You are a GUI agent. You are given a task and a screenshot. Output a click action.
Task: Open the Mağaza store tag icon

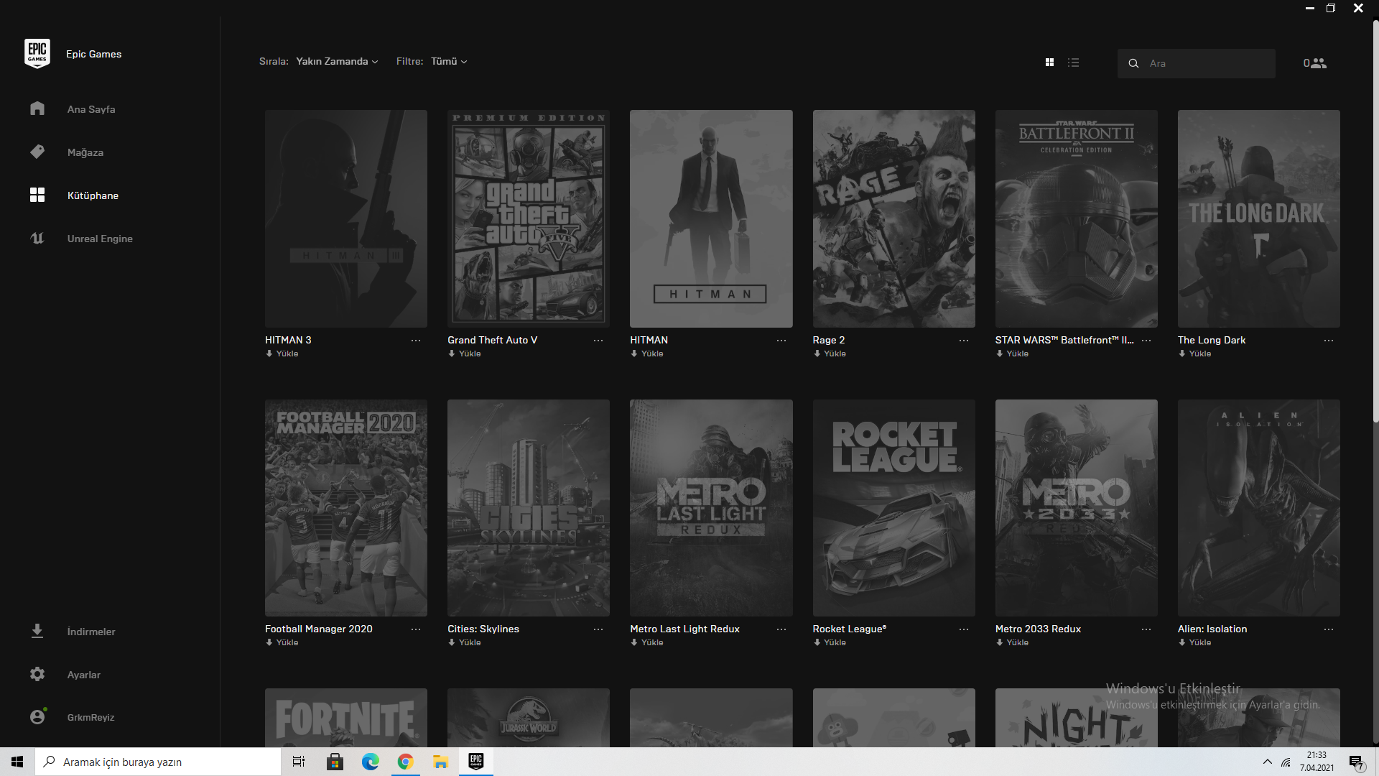[37, 152]
